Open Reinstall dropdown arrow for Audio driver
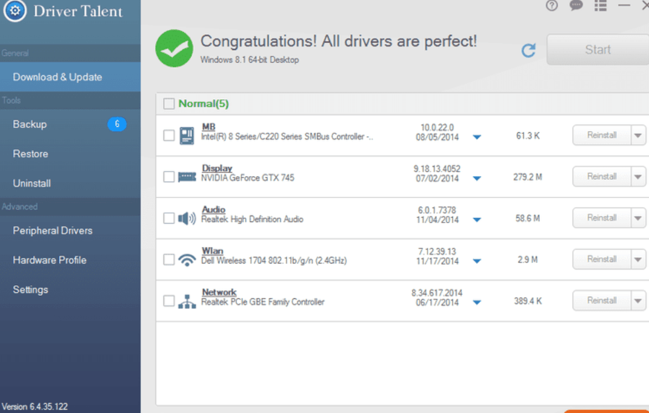 638,218
